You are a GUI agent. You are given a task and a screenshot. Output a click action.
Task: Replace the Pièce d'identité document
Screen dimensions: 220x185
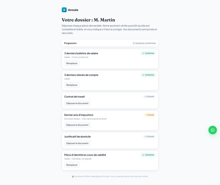tap(72, 165)
